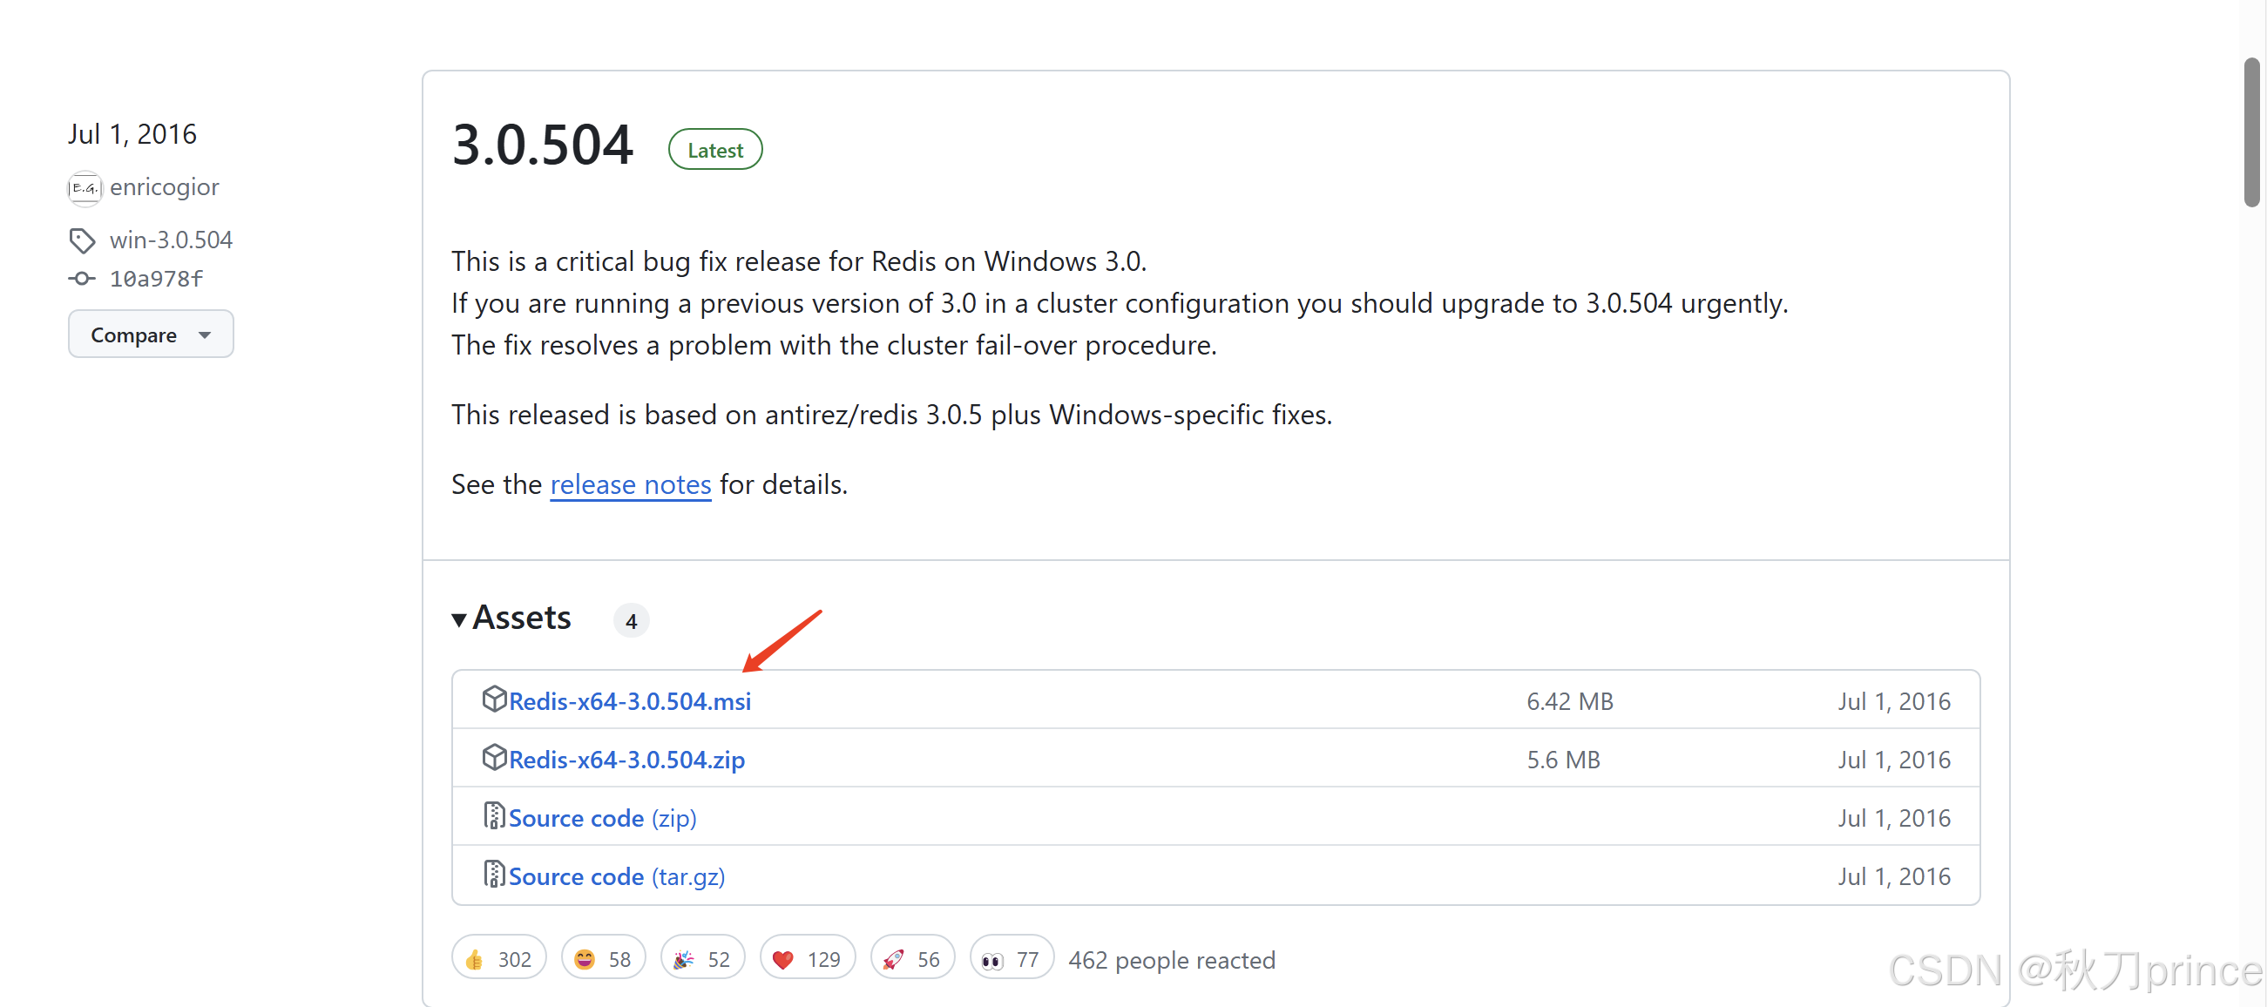Click the Jul 1, 2016 release date in sidebar
This screenshot has width=2267, height=1007.
point(132,134)
